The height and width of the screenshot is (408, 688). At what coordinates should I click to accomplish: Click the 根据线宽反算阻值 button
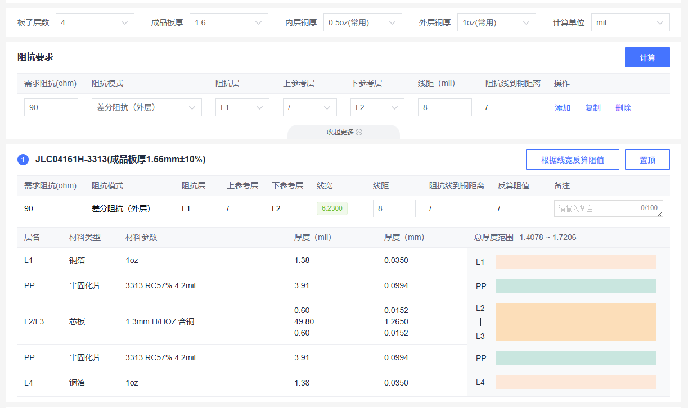coord(572,160)
